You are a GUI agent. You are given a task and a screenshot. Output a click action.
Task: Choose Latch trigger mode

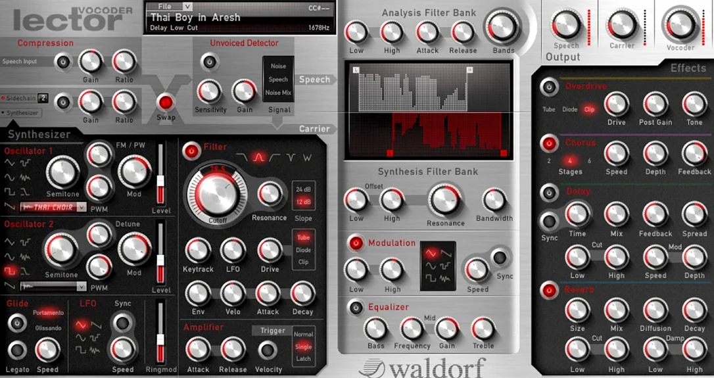pos(303,359)
